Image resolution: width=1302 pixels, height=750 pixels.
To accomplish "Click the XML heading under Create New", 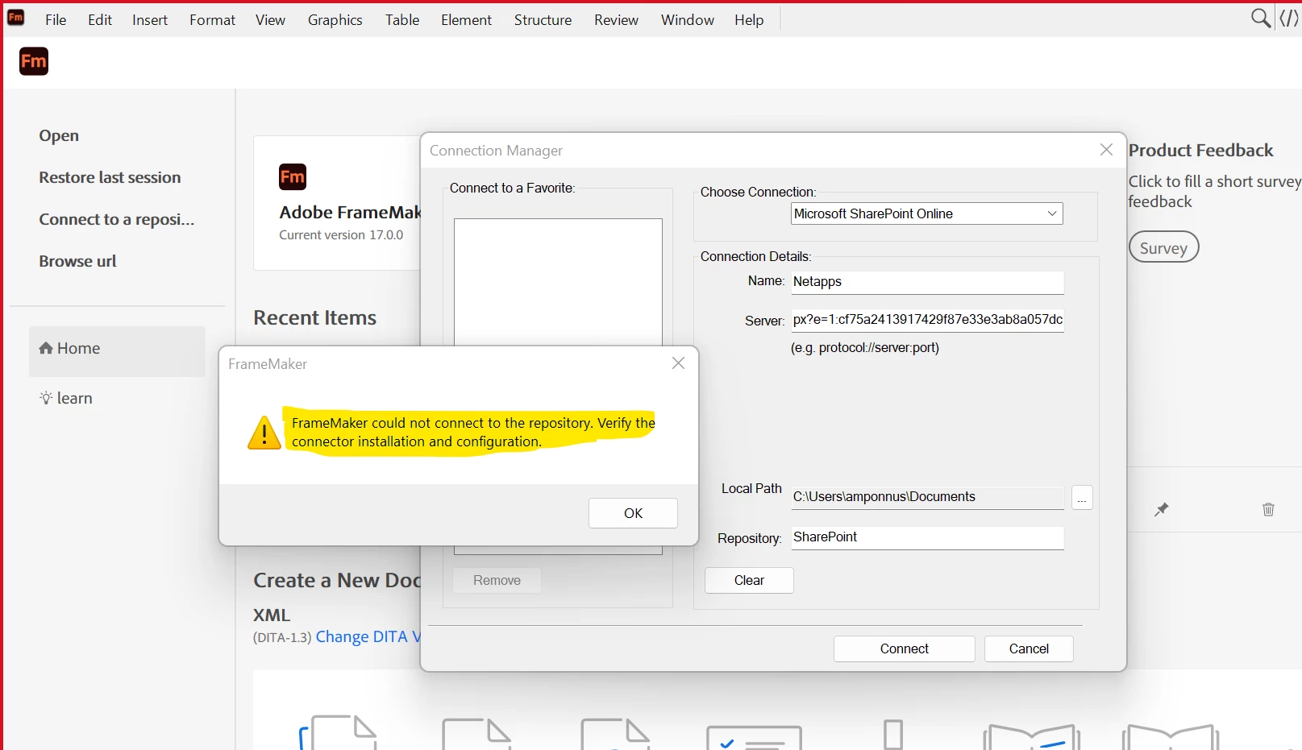I will [x=272, y=615].
